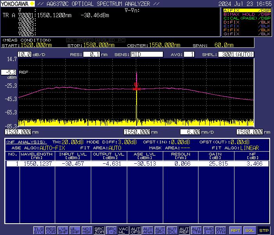
Task: Click the SRC ZOM indicator
Action: pyautogui.click(x=99, y=230)
